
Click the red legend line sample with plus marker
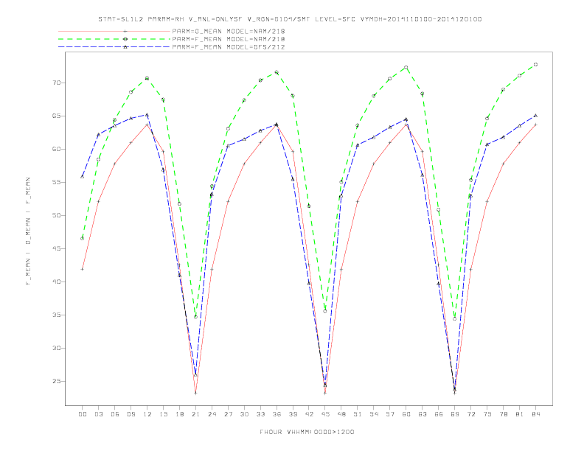click(114, 31)
